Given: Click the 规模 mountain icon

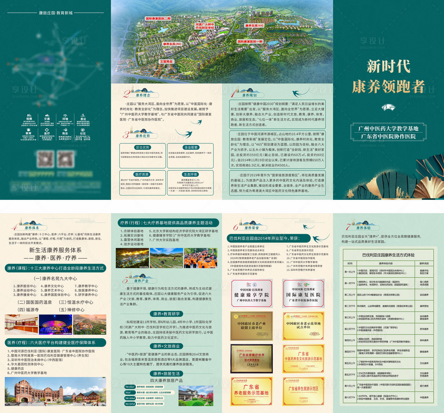Looking at the screenshot, I should pyautogui.click(x=29, y=116).
